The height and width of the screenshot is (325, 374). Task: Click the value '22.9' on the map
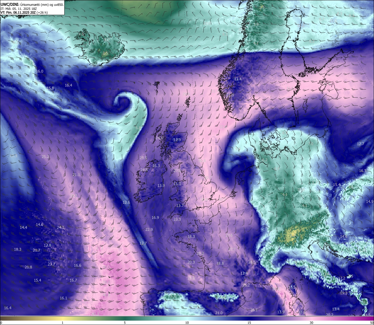[149, 229]
